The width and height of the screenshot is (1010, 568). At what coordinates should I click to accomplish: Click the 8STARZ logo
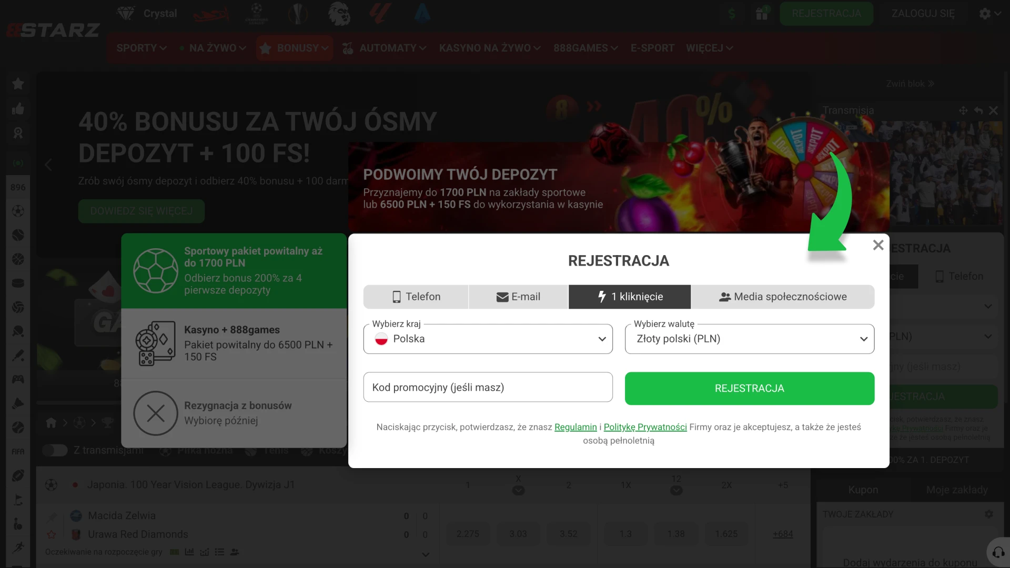[x=53, y=30]
